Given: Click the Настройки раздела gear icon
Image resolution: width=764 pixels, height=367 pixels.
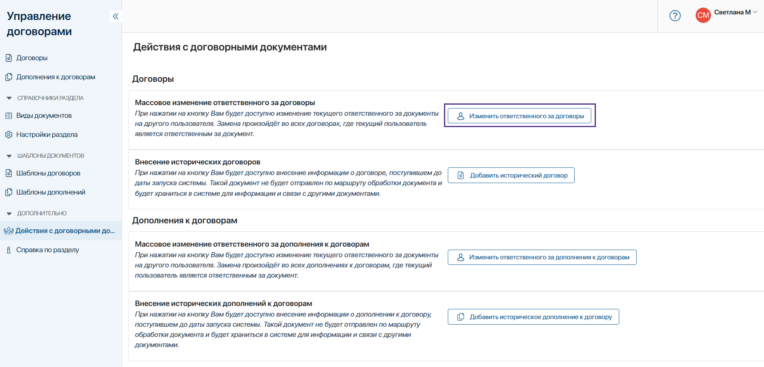Looking at the screenshot, I should point(8,135).
